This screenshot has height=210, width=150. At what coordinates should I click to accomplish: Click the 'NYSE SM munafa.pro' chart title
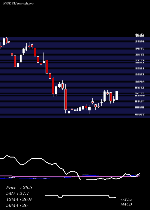pos(18,4)
